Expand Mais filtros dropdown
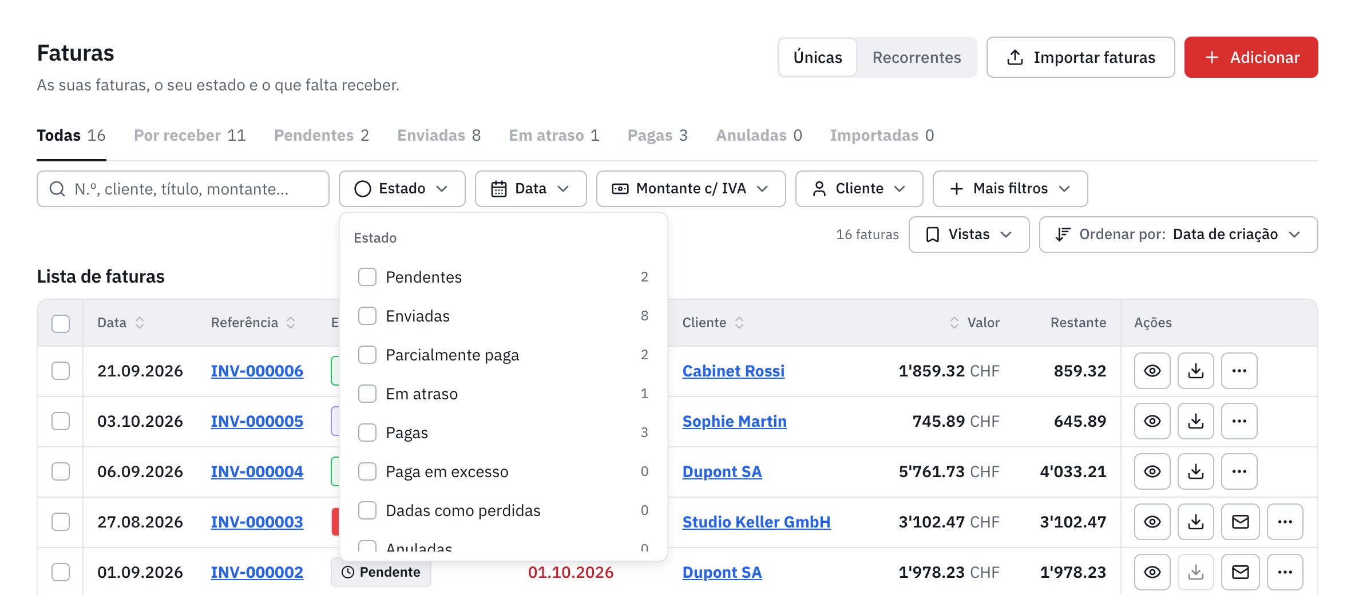The height and width of the screenshot is (595, 1355). coord(1010,189)
